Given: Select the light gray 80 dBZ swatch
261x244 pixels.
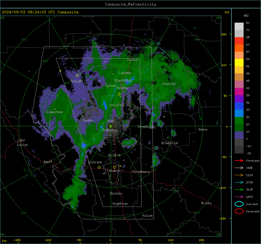Looking at the screenshot, I should click(239, 26).
